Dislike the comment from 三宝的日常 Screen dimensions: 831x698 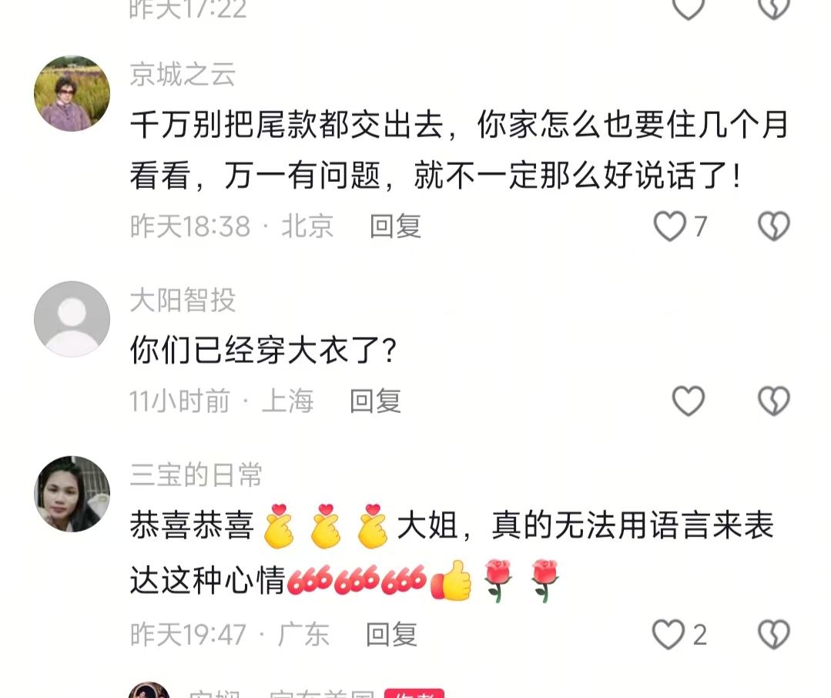pyautogui.click(x=774, y=634)
